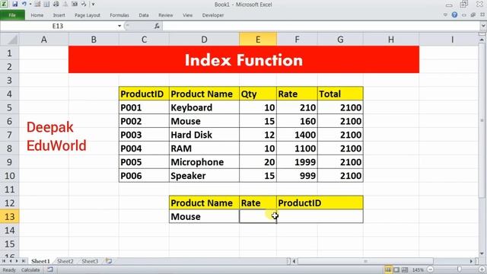Open the Developer tab
Viewport: 487px width, 274px height.
pyautogui.click(x=213, y=15)
